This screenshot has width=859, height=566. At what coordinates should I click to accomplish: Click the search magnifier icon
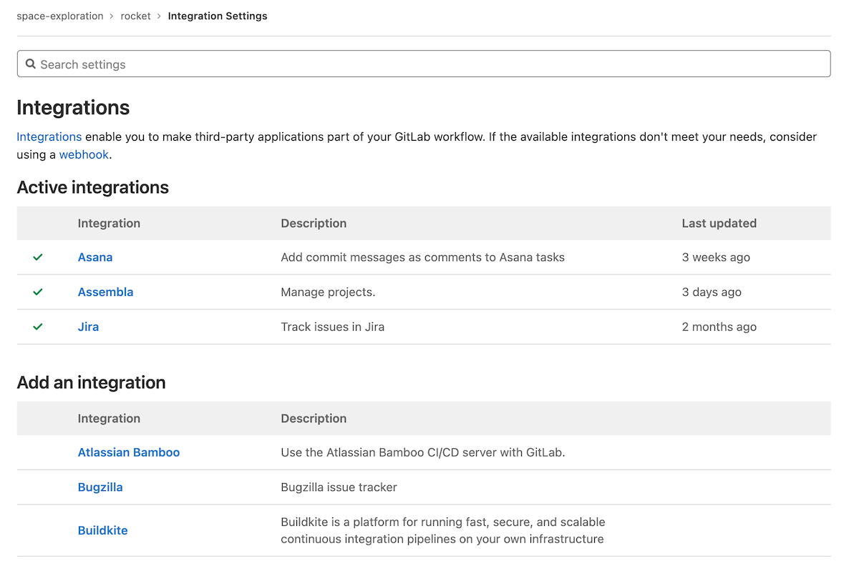(x=31, y=64)
